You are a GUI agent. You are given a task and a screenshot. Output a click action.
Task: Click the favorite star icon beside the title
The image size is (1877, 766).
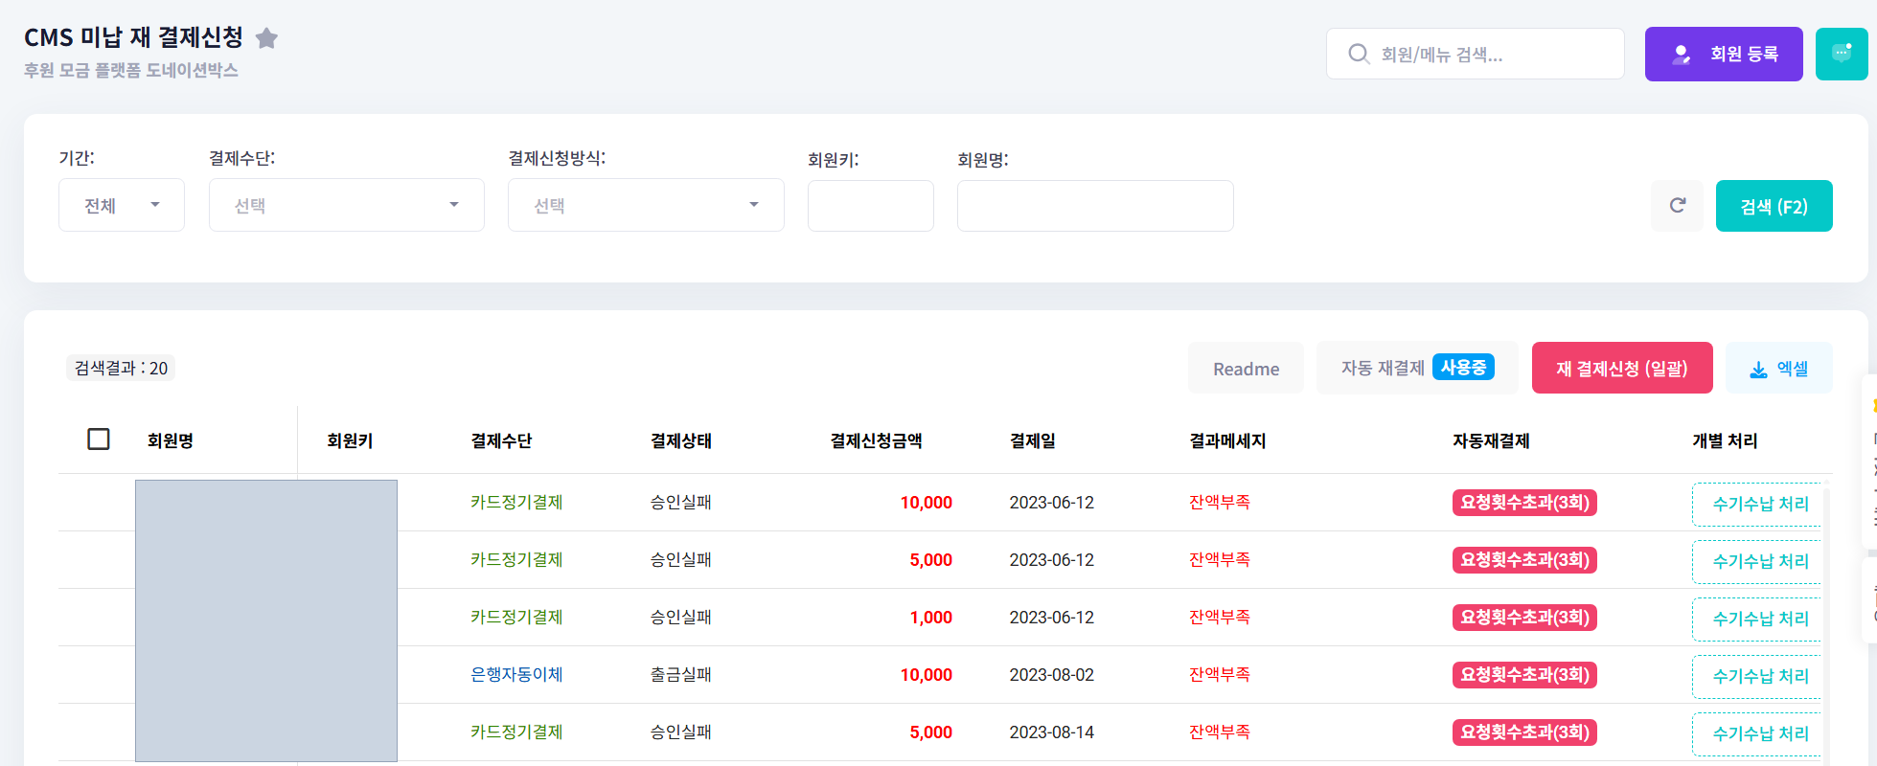pos(266,38)
